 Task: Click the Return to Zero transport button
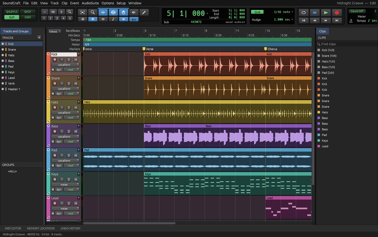304,20
